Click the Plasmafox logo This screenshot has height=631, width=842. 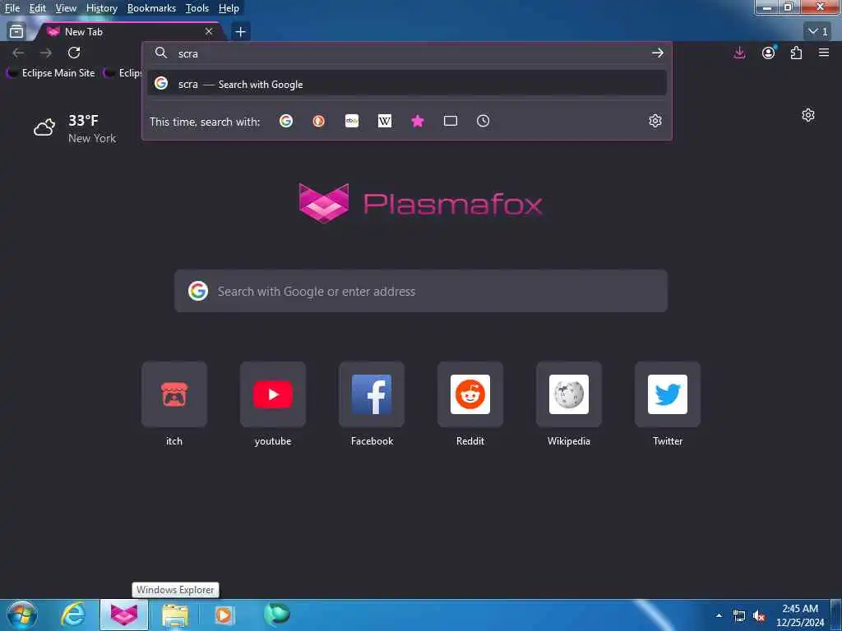pyautogui.click(x=420, y=203)
